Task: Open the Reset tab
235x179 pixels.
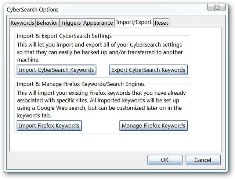Action: (x=161, y=23)
